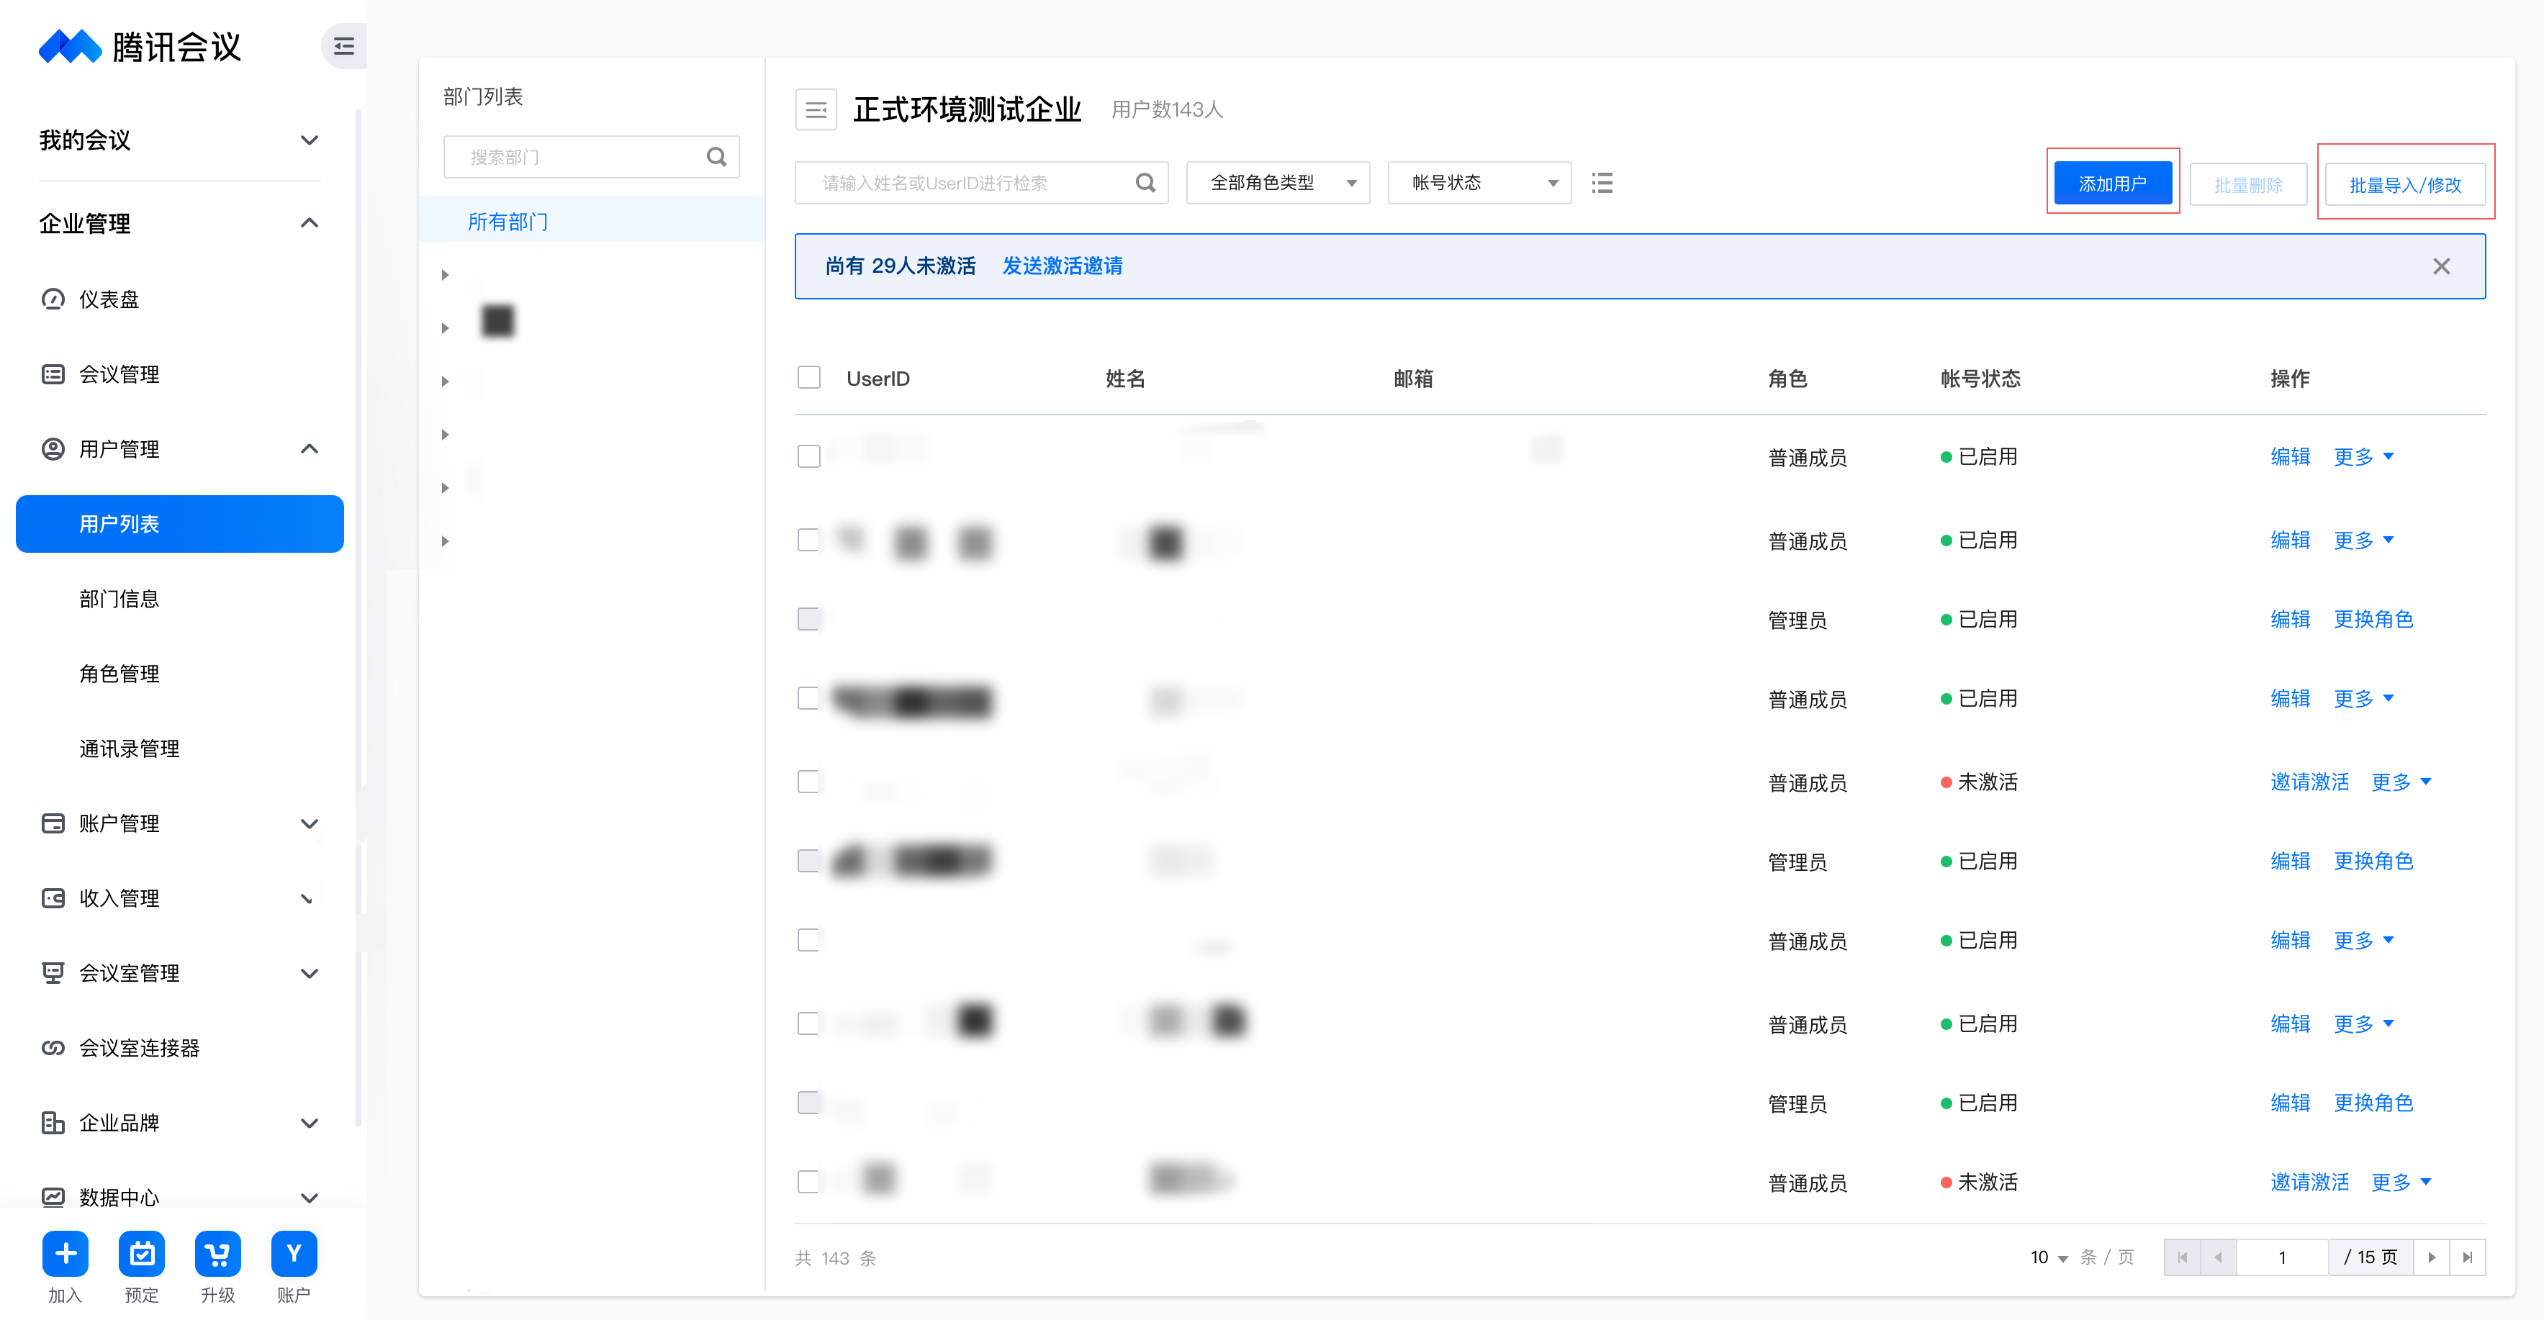Click the department search magnifier icon
The height and width of the screenshot is (1320, 2544).
(x=716, y=157)
